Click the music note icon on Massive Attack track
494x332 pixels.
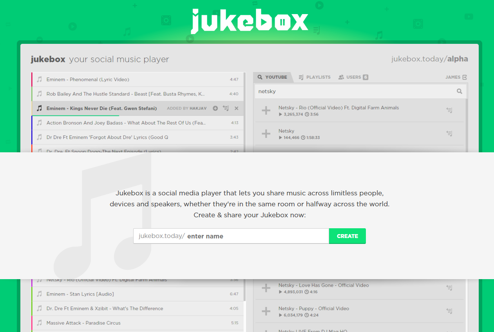(39, 323)
